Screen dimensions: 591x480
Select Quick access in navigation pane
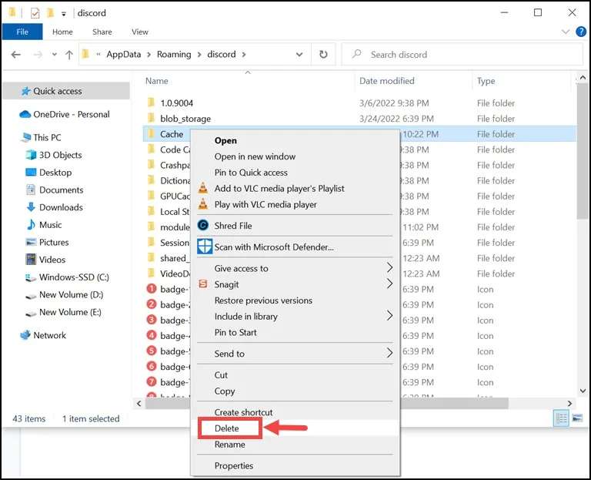coord(66,91)
